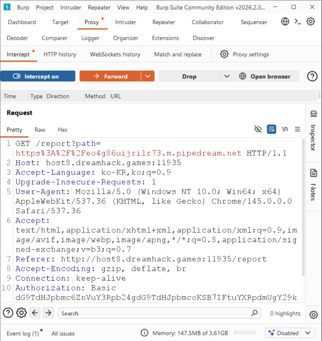
Task: Switch to the Organizer tab
Action: coord(126,38)
